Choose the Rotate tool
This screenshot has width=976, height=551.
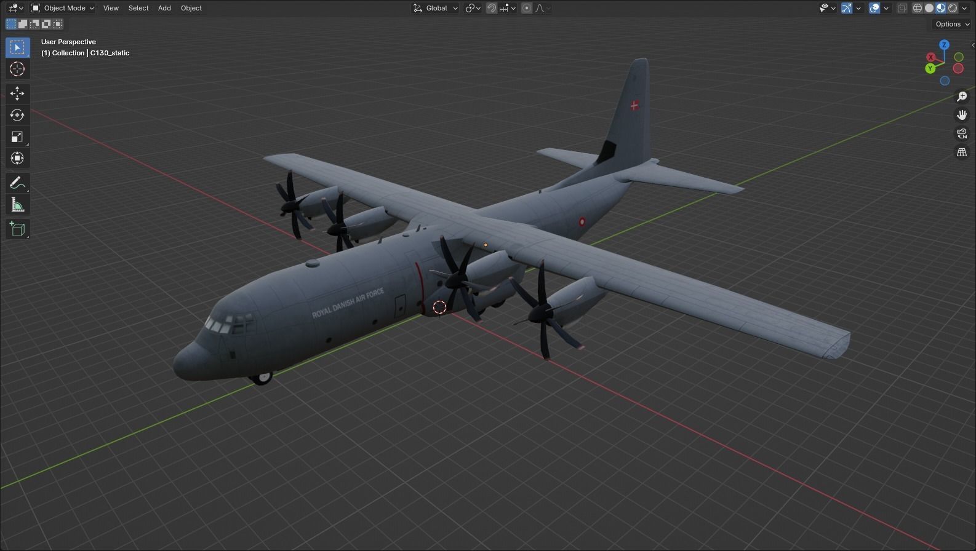[17, 115]
